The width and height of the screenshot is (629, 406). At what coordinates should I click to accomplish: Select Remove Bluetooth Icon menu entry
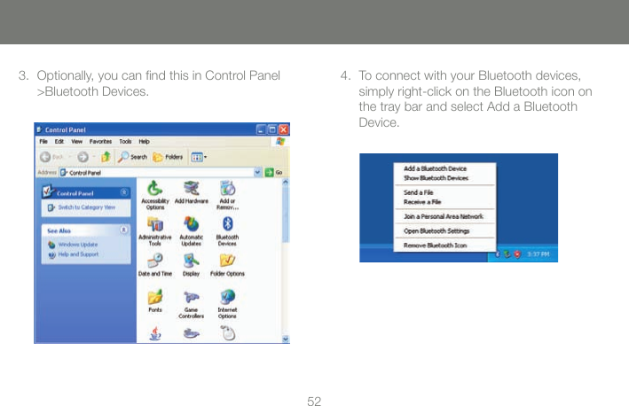click(x=435, y=246)
